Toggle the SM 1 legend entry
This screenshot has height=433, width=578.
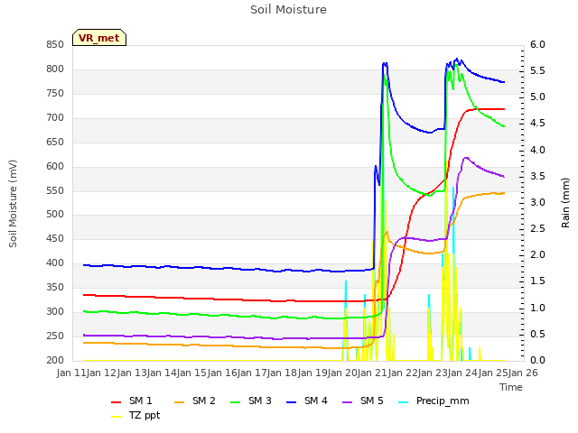pos(132,401)
